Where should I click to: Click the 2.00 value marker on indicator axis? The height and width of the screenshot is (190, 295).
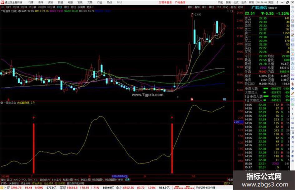[x=238, y=122]
